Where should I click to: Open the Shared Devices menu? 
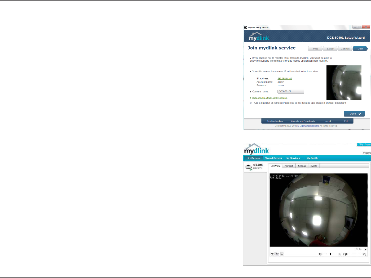tap(273, 158)
